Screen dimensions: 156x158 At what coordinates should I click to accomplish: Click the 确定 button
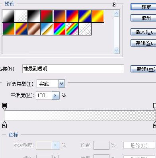click(x=143, y=7)
